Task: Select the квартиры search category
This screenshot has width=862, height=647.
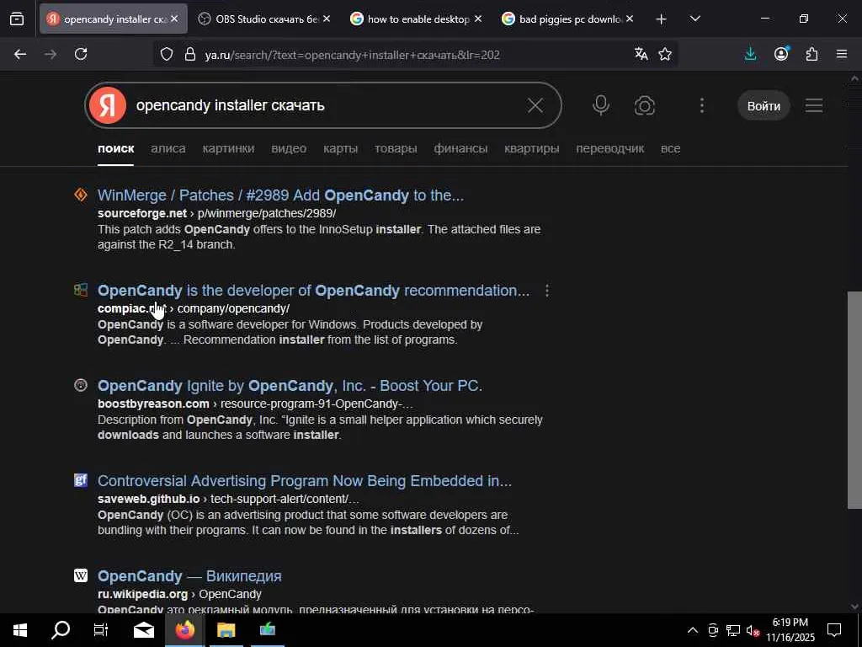Action: (x=532, y=148)
